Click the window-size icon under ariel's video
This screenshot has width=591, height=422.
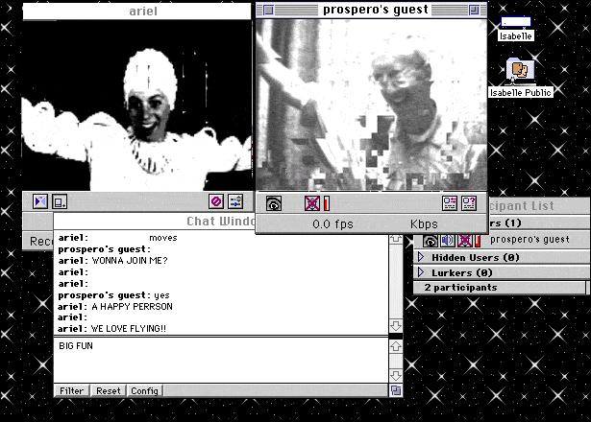click(60, 201)
